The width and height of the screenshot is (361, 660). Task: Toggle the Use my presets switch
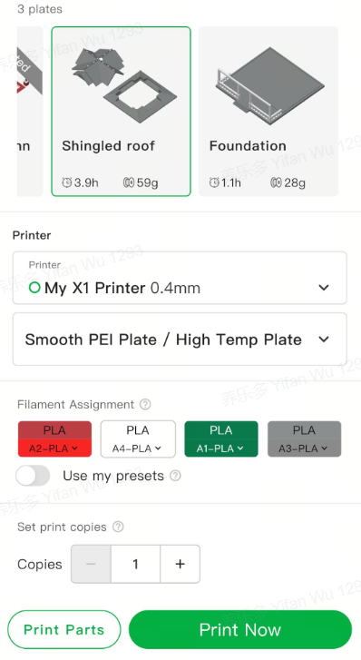[x=33, y=476]
